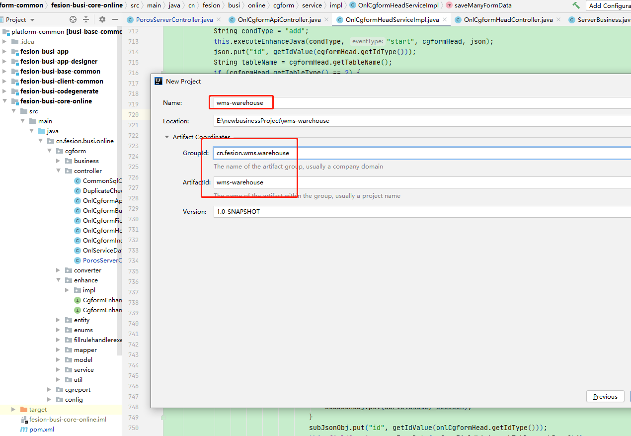
Task: Click the Name field in New Project
Action: (422, 102)
